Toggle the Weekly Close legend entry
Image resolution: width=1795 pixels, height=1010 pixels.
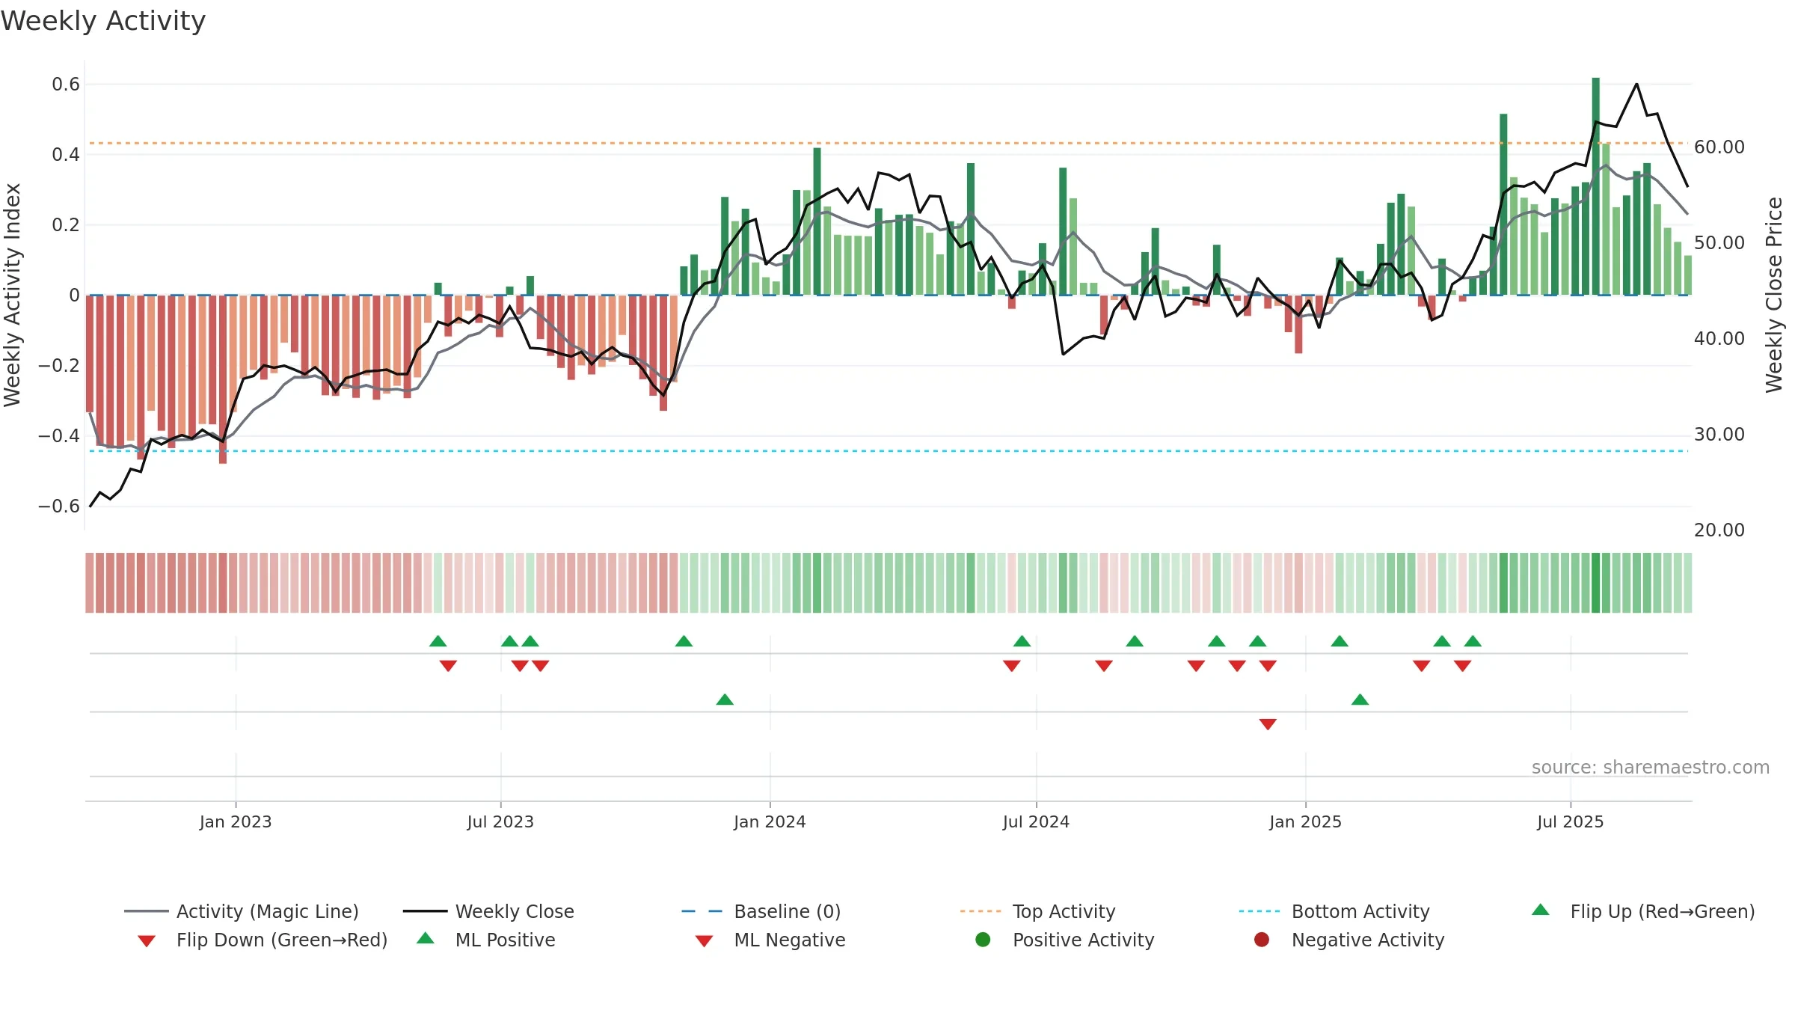[x=488, y=911]
